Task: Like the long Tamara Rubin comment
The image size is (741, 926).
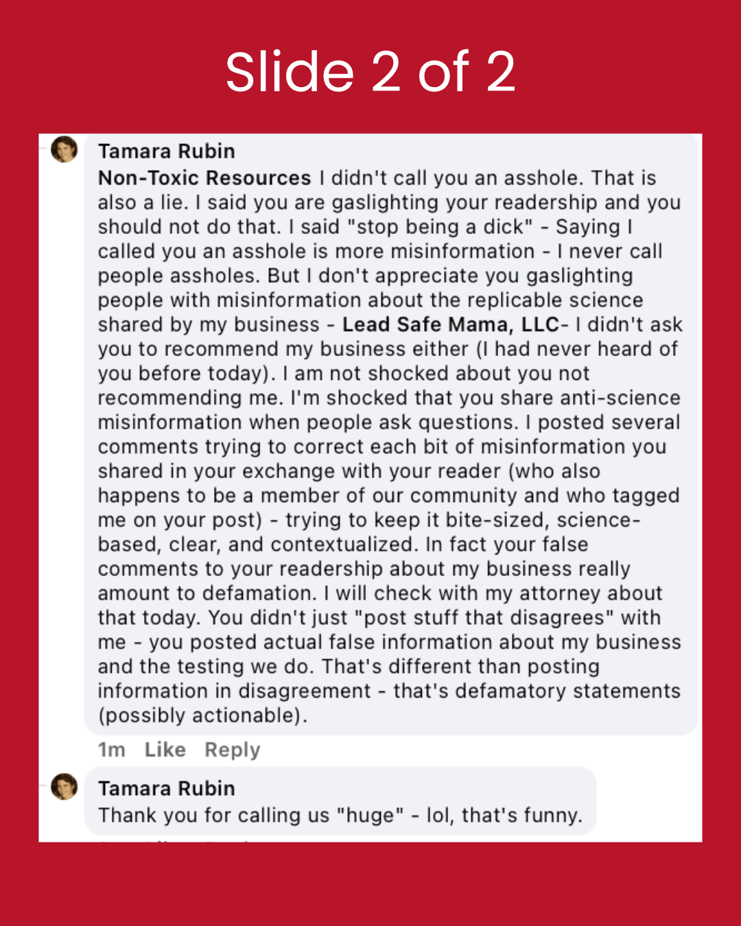Action: pyautogui.click(x=165, y=750)
